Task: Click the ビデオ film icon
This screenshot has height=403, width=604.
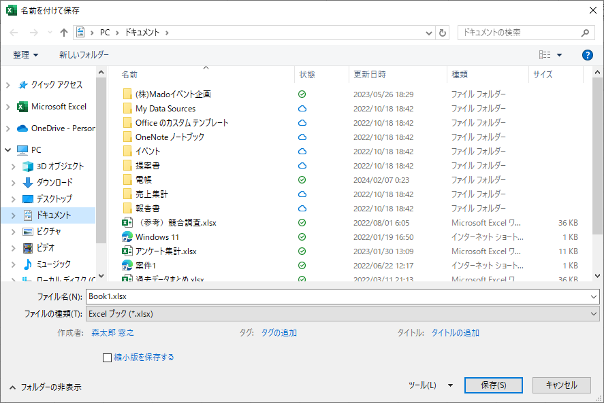Action: [28, 248]
